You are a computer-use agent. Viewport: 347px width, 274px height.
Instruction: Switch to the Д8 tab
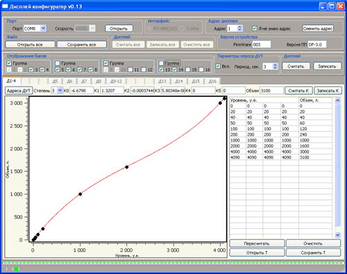(99, 81)
